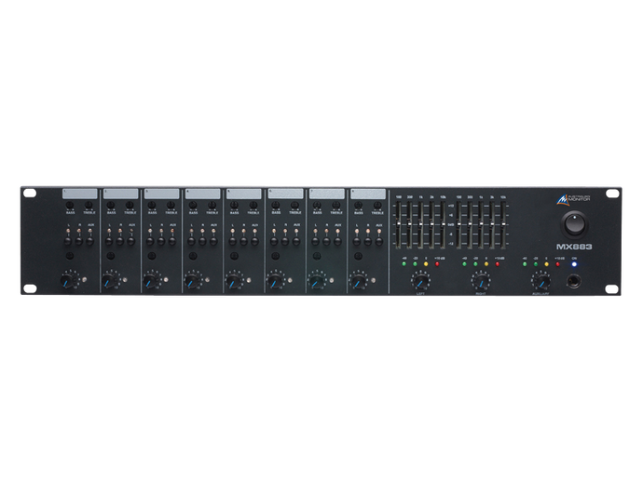Image resolution: width=643 pixels, height=482 pixels.
Task: Click the right equalizer 100 Hz slider
Action: 458,225
